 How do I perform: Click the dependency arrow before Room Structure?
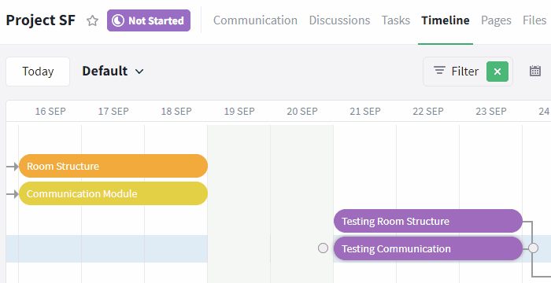(x=13, y=166)
